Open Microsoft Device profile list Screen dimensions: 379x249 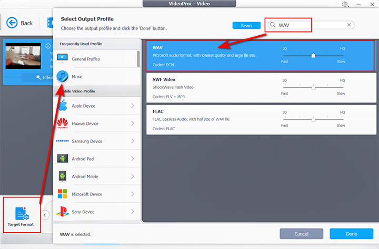[97, 194]
